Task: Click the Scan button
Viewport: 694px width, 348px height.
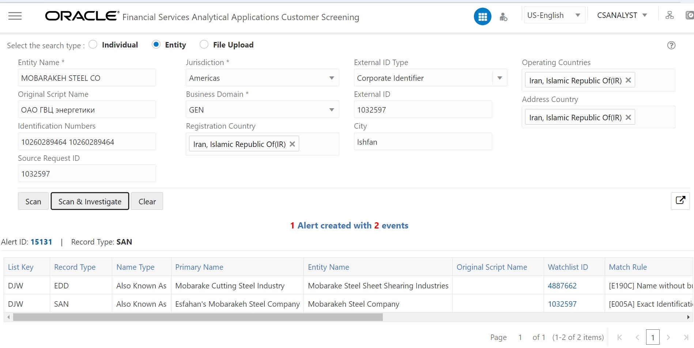Action: click(x=33, y=201)
